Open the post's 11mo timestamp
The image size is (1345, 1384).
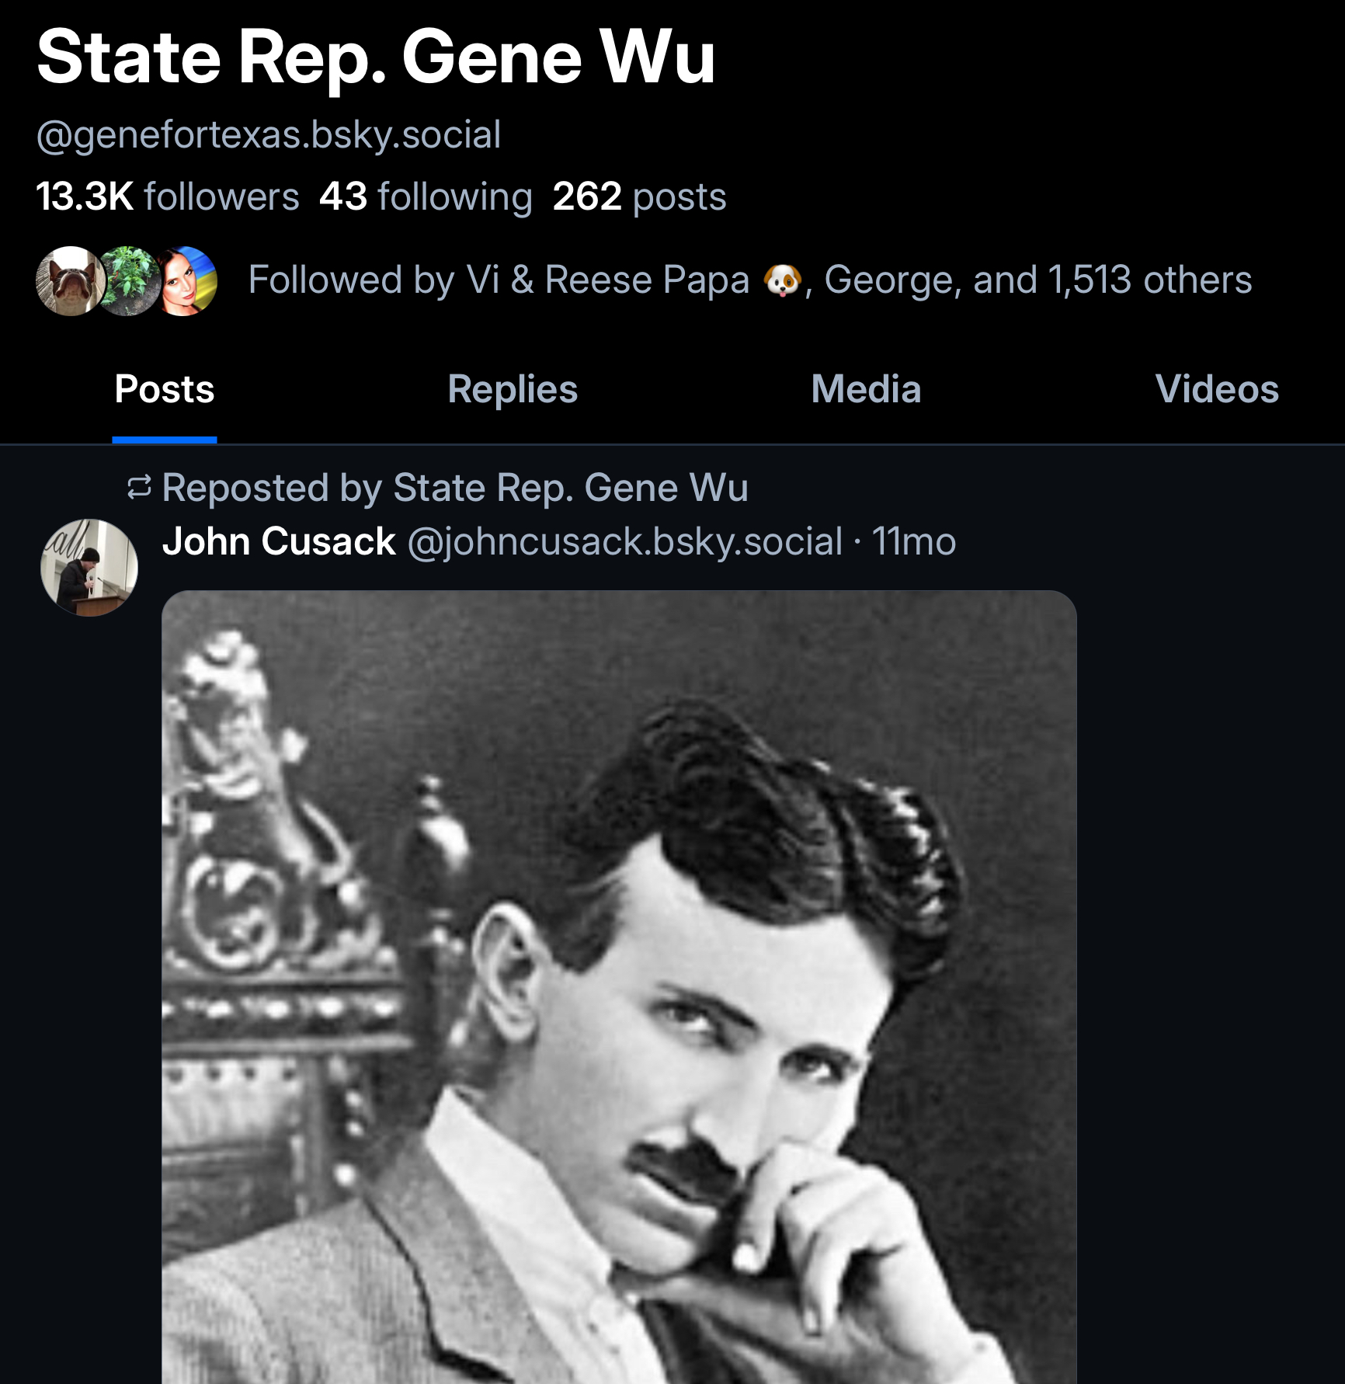(x=914, y=541)
